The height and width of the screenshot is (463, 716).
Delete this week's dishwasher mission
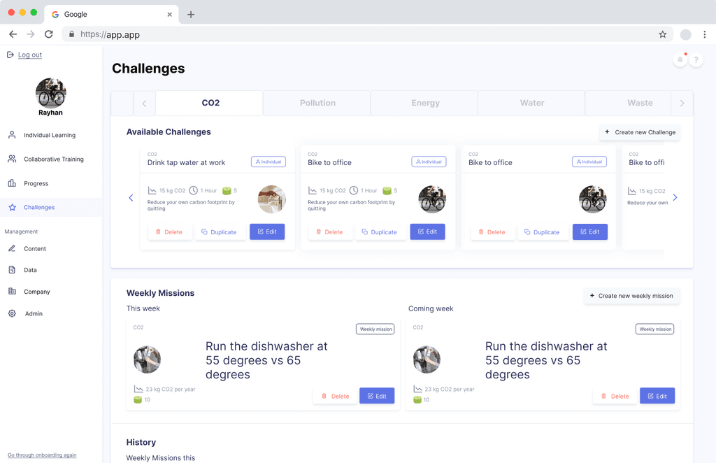[x=336, y=396]
